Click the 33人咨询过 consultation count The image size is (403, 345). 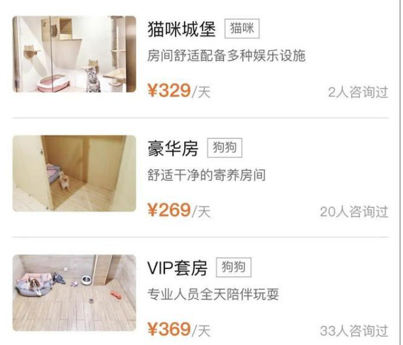click(354, 331)
